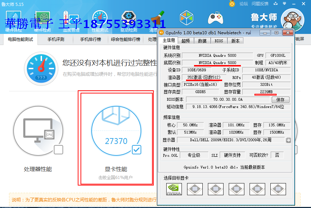Click the 驱动信息 ForceWare 340.66 field
The height and width of the screenshot is (208, 311).
click(x=238, y=107)
